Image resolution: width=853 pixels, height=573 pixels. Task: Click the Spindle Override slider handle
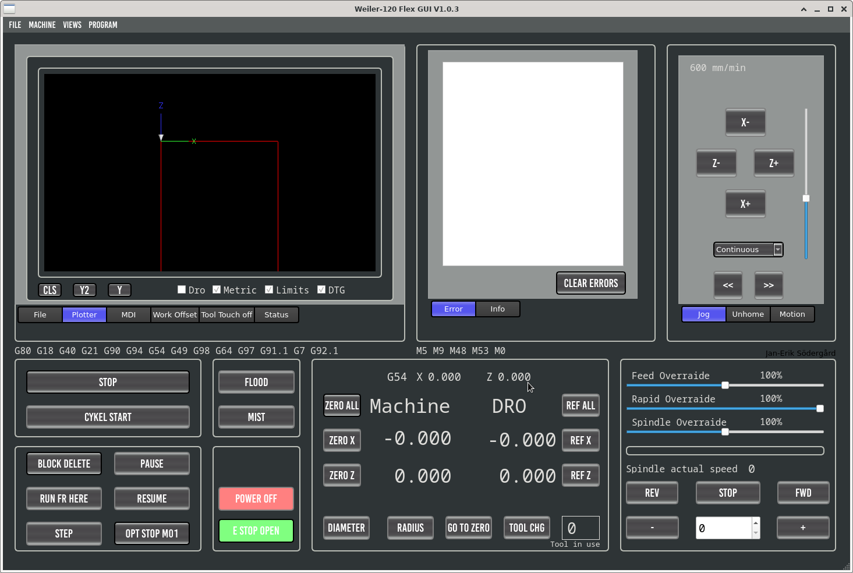coord(725,431)
